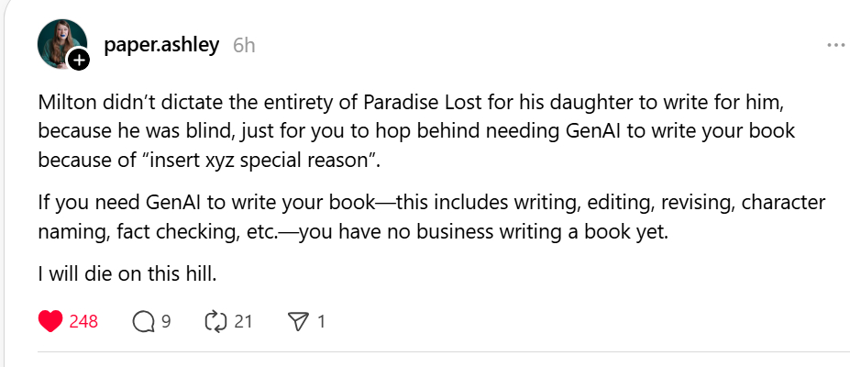Follow paper.ashley using the plus badge
This screenshot has height=367, width=850.
point(80,61)
